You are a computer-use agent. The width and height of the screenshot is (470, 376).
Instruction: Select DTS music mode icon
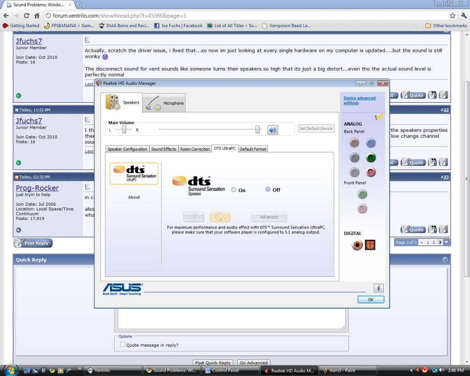pyautogui.click(x=193, y=217)
